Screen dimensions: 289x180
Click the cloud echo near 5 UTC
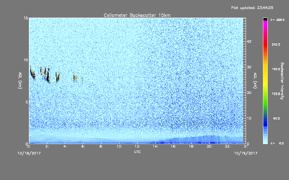pos(75,77)
